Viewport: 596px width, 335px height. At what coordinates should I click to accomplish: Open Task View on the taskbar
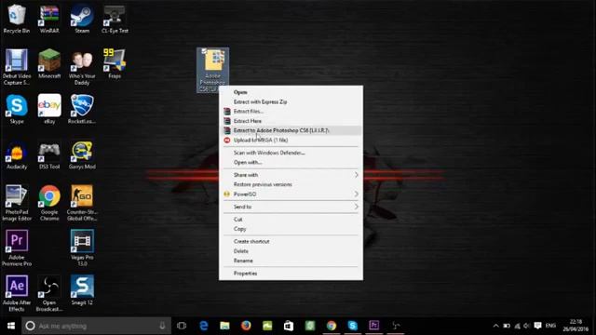click(x=182, y=326)
